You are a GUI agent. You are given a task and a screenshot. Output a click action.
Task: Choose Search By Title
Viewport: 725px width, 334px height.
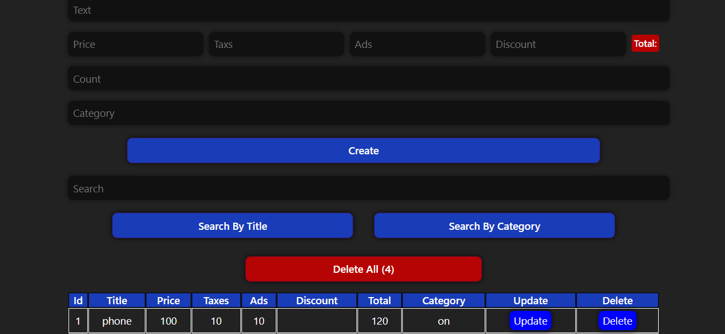point(233,226)
